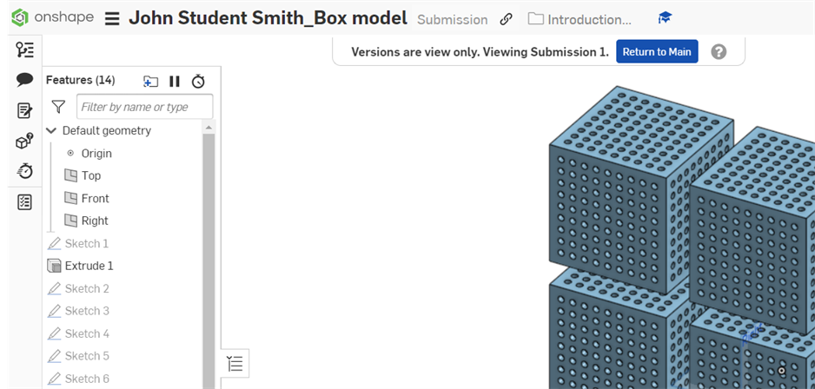The width and height of the screenshot is (815, 389).
Task: Click the document link icon
Action: [506, 19]
